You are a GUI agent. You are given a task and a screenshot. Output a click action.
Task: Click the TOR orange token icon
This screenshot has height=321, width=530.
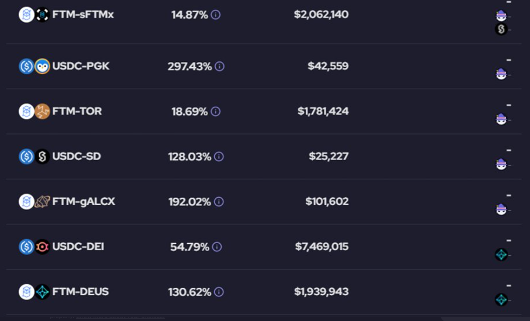pyautogui.click(x=42, y=112)
